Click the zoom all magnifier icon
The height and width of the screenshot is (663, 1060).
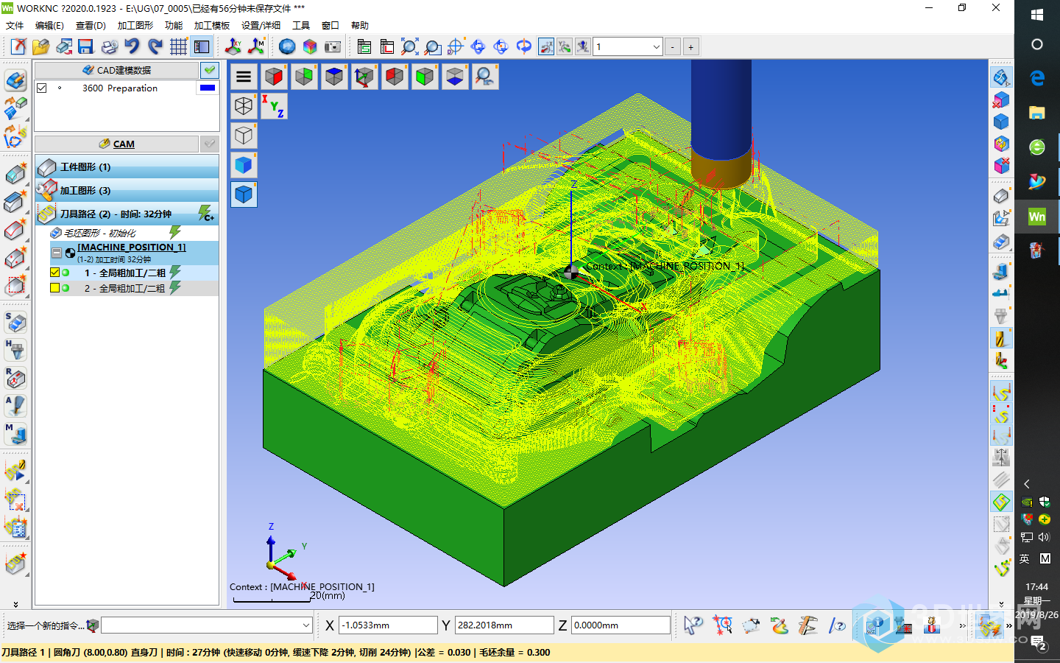tap(410, 46)
